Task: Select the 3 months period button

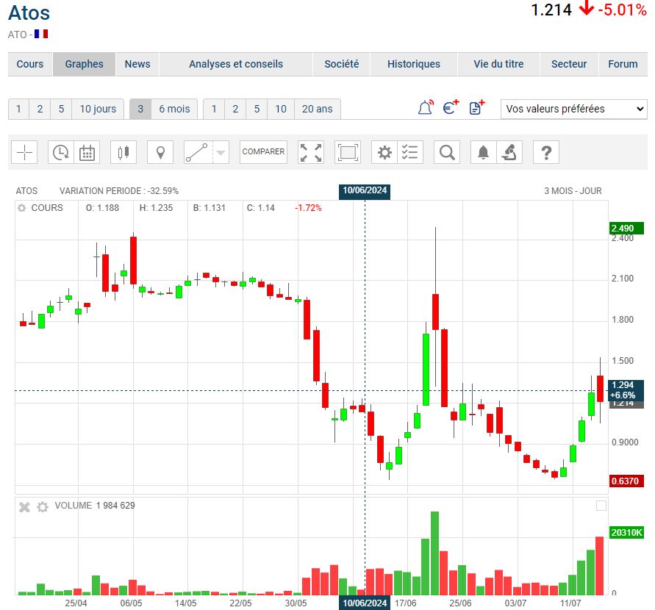Action: [140, 109]
